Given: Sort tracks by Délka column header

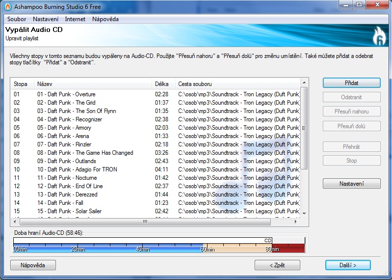Looking at the screenshot, I should (x=163, y=84).
